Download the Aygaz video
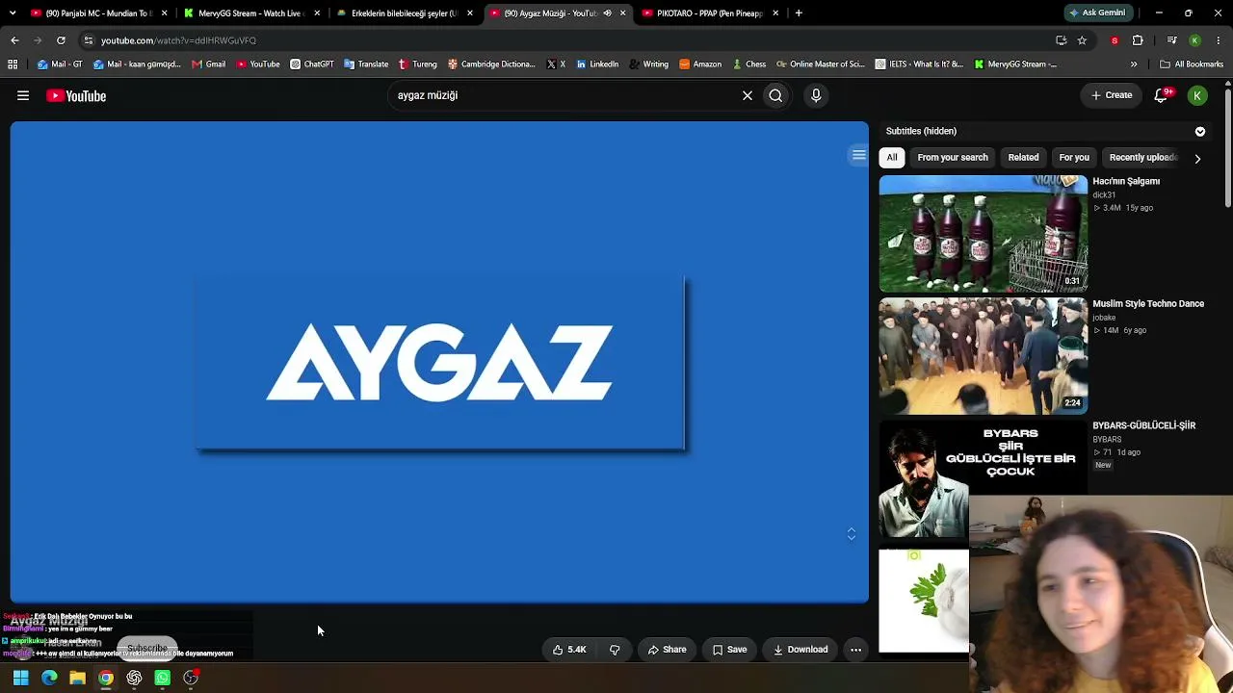 point(800,650)
